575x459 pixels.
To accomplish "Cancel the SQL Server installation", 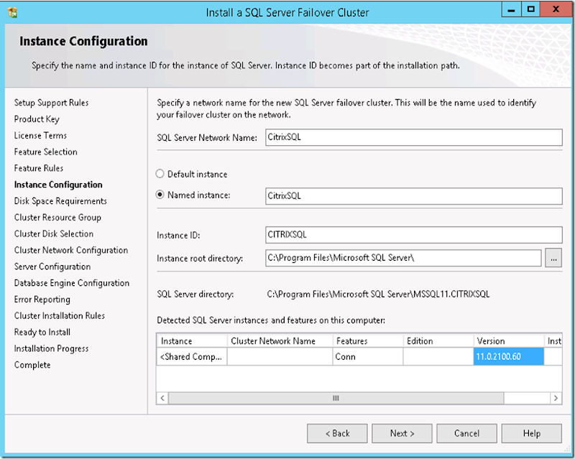I will 466,433.
